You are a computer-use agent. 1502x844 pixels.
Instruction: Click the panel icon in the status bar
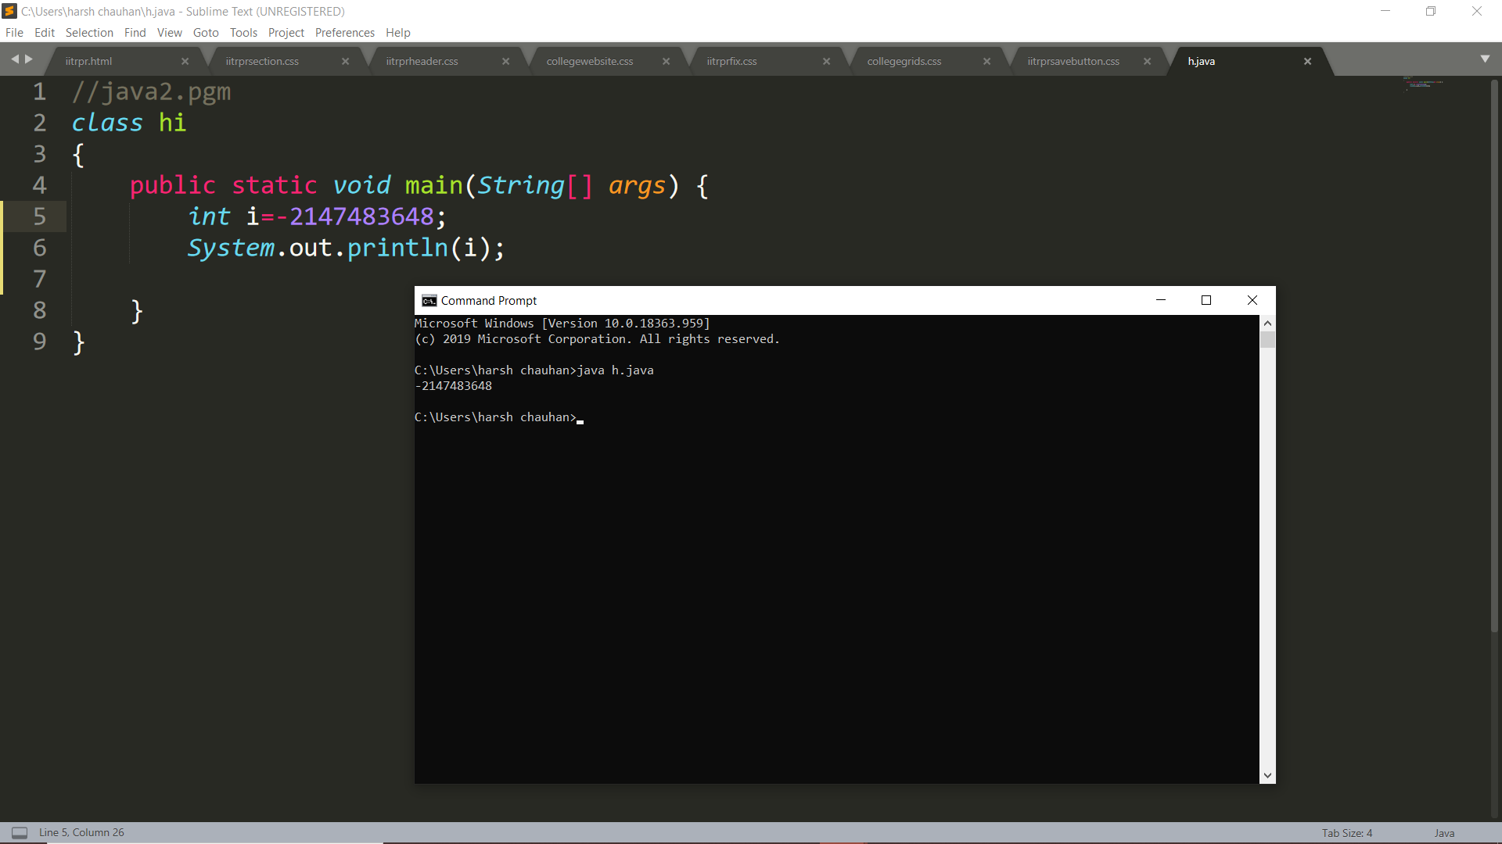[x=19, y=832]
